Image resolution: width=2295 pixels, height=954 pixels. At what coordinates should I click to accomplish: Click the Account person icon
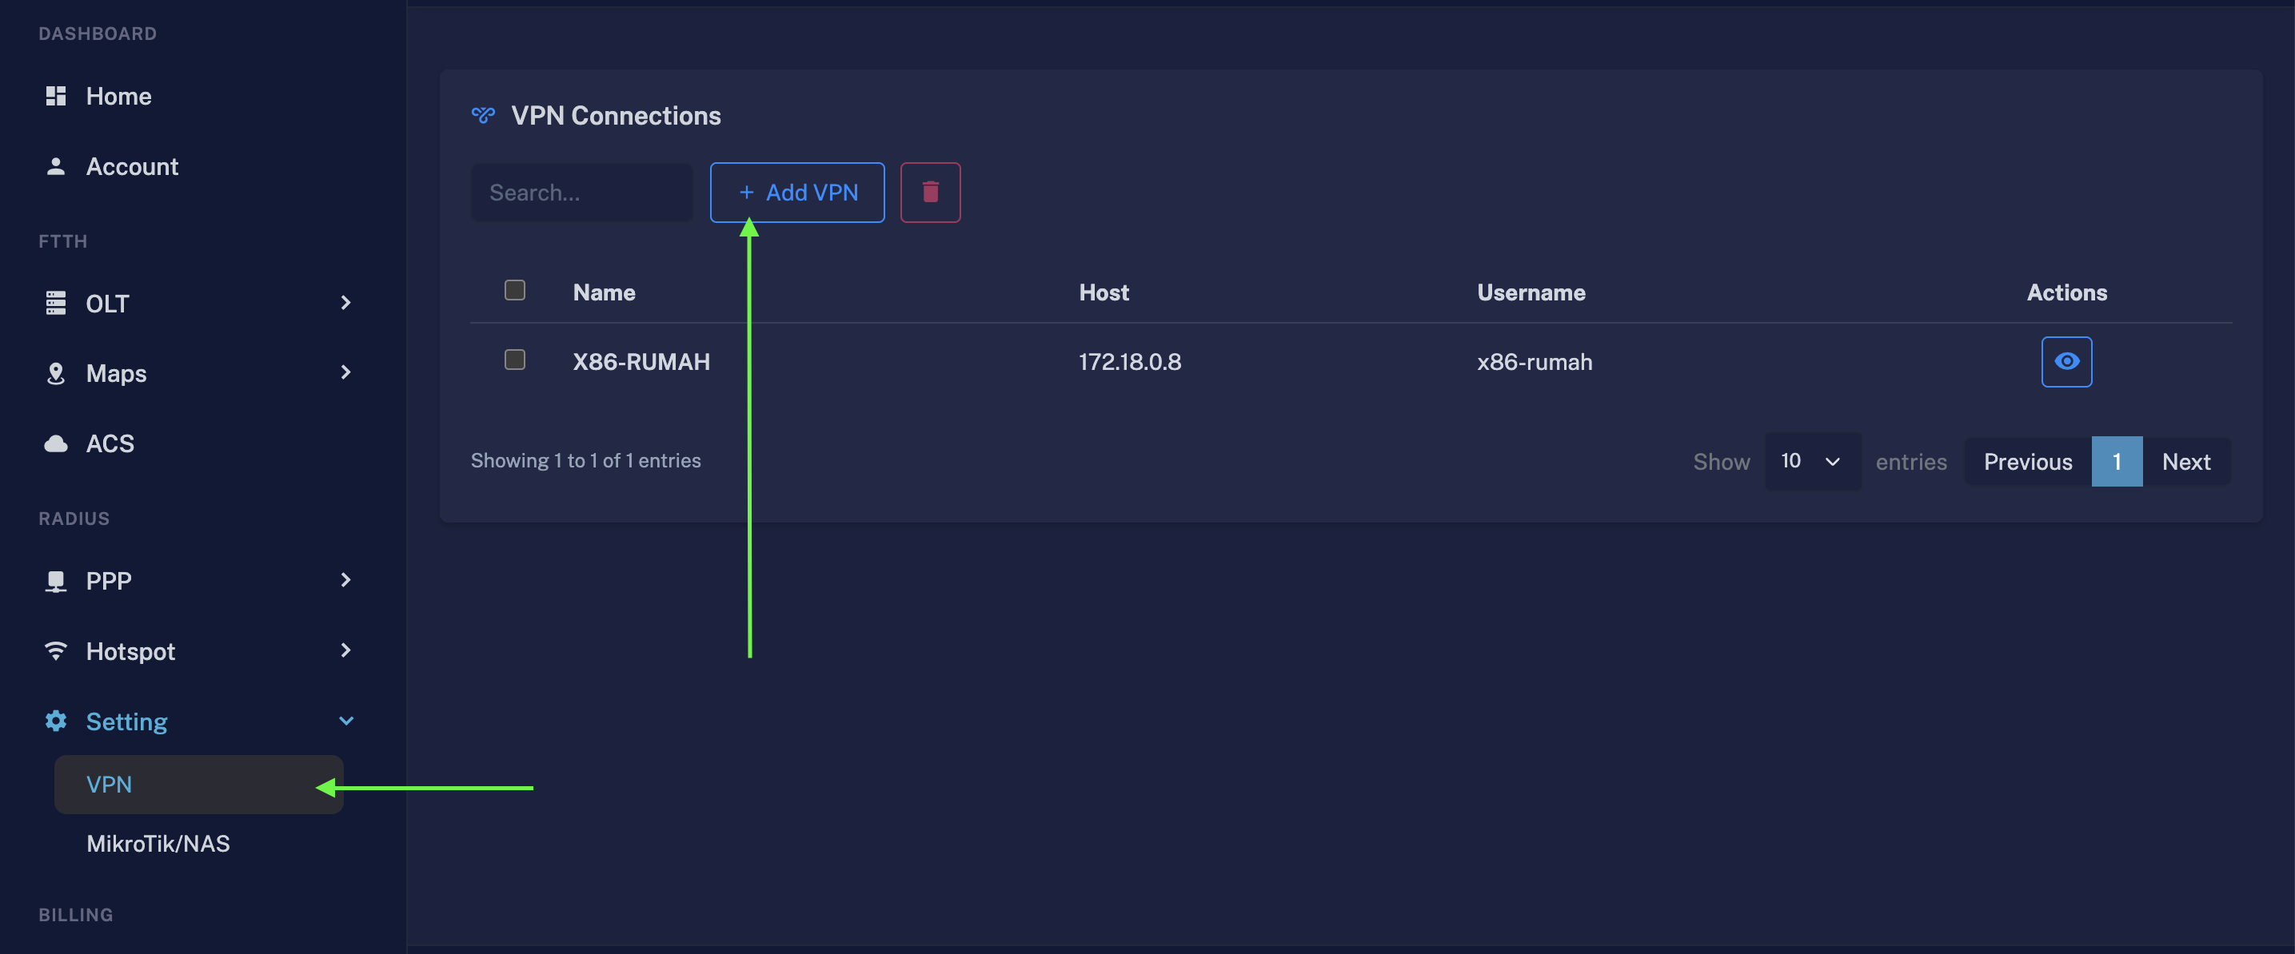tap(55, 166)
